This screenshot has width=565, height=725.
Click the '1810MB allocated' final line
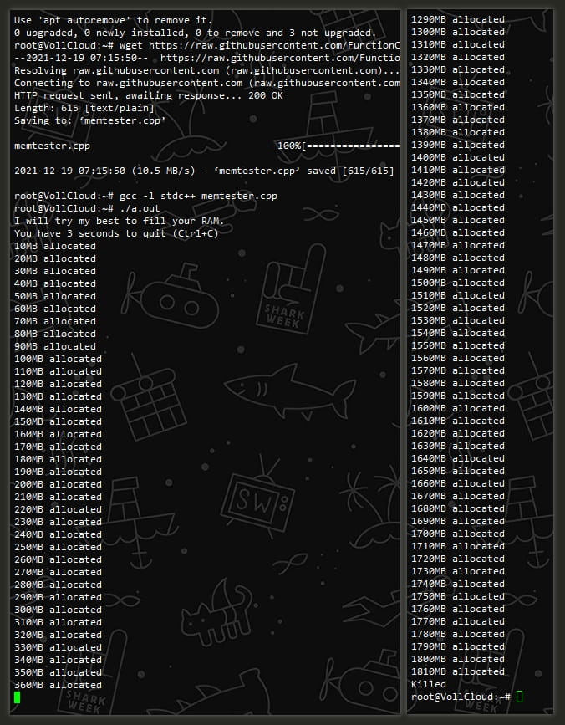[x=458, y=671]
